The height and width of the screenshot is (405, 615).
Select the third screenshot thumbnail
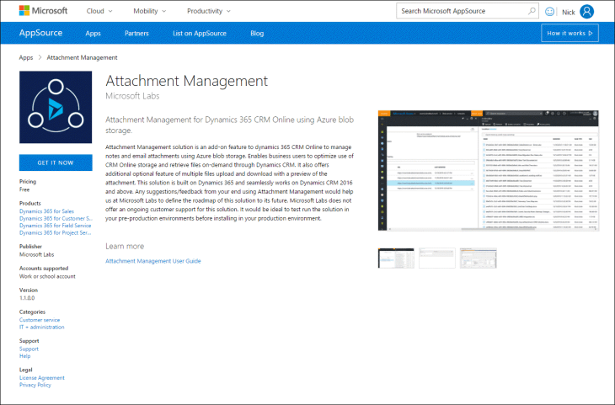[479, 258]
